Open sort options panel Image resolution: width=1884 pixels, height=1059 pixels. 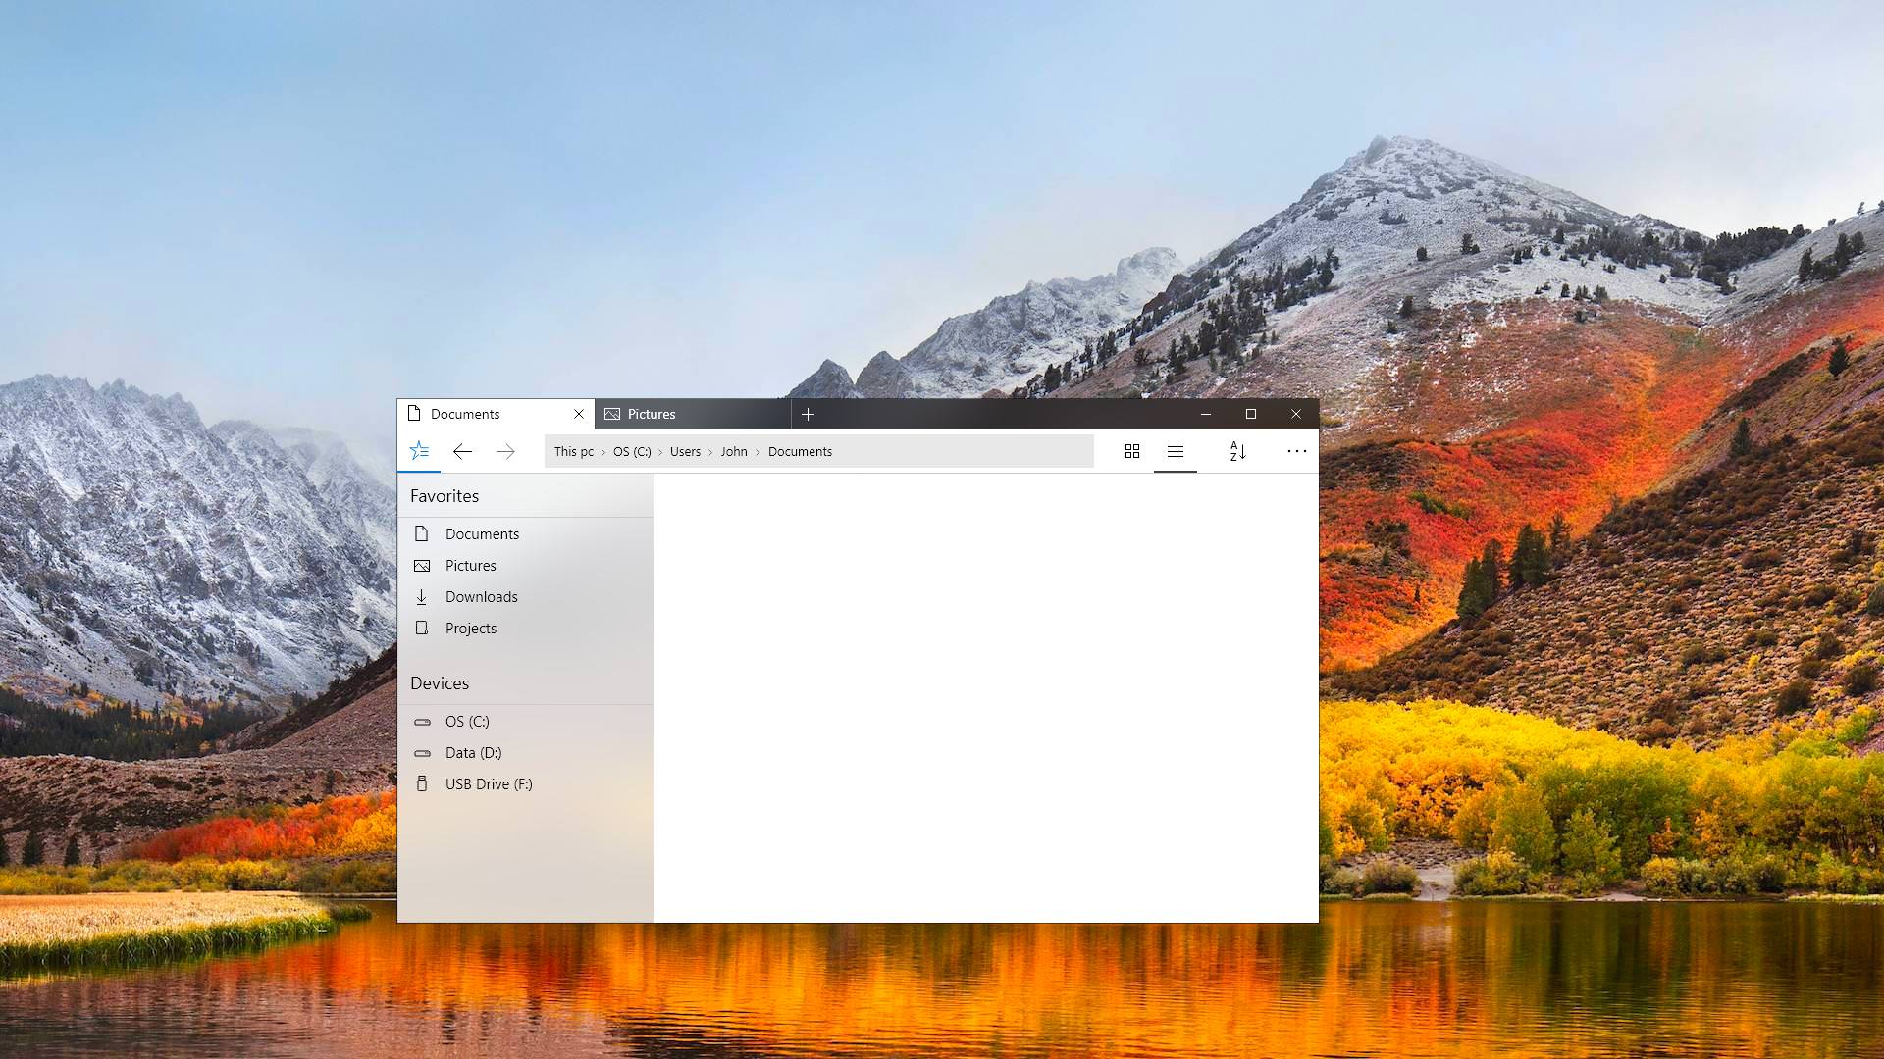point(1235,451)
